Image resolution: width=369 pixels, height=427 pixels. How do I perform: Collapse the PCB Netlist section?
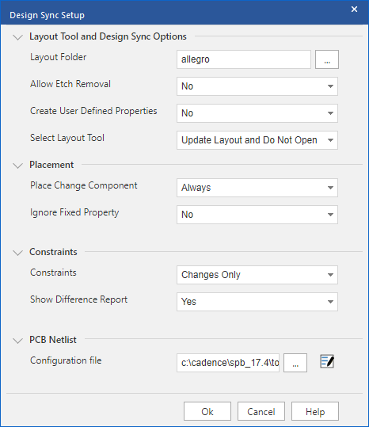pos(18,341)
